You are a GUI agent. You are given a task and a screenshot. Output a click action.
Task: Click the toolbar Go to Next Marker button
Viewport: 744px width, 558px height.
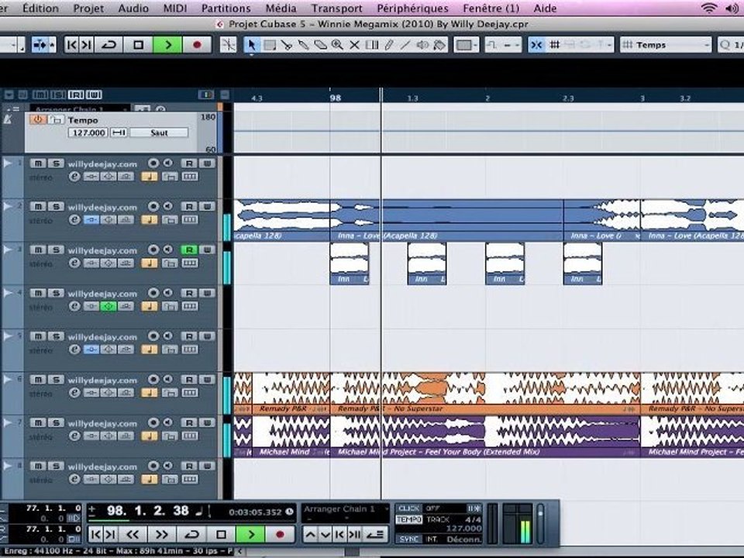click(86, 45)
